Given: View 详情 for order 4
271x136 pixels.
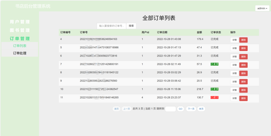Looking at the screenshot, I should click(x=234, y=40).
